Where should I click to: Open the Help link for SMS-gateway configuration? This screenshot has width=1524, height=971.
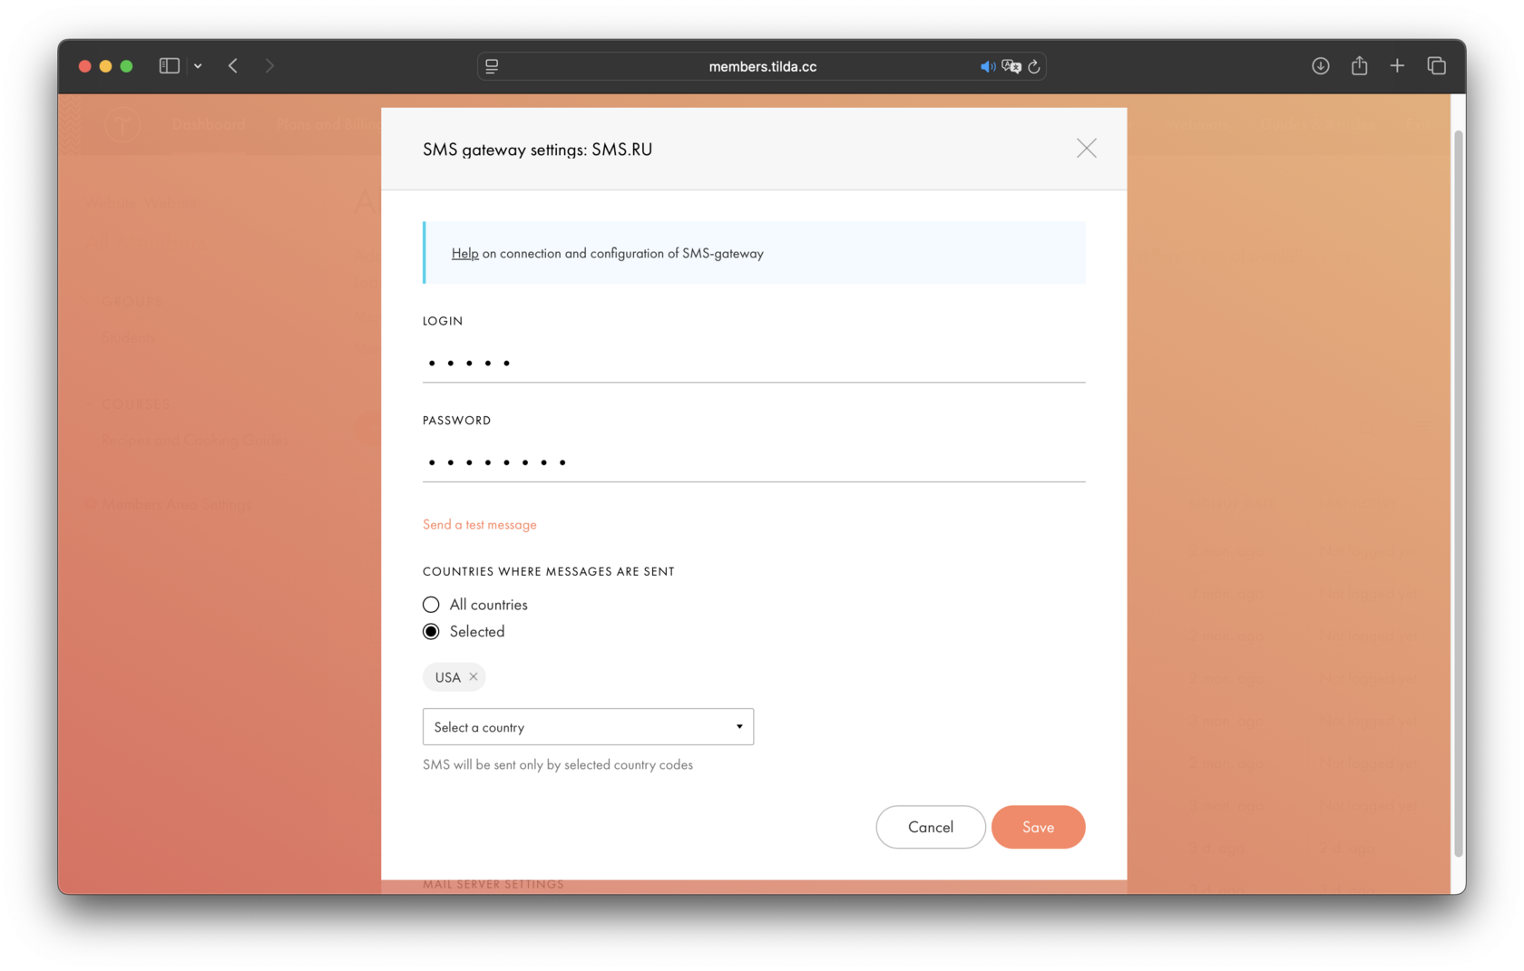[464, 253]
